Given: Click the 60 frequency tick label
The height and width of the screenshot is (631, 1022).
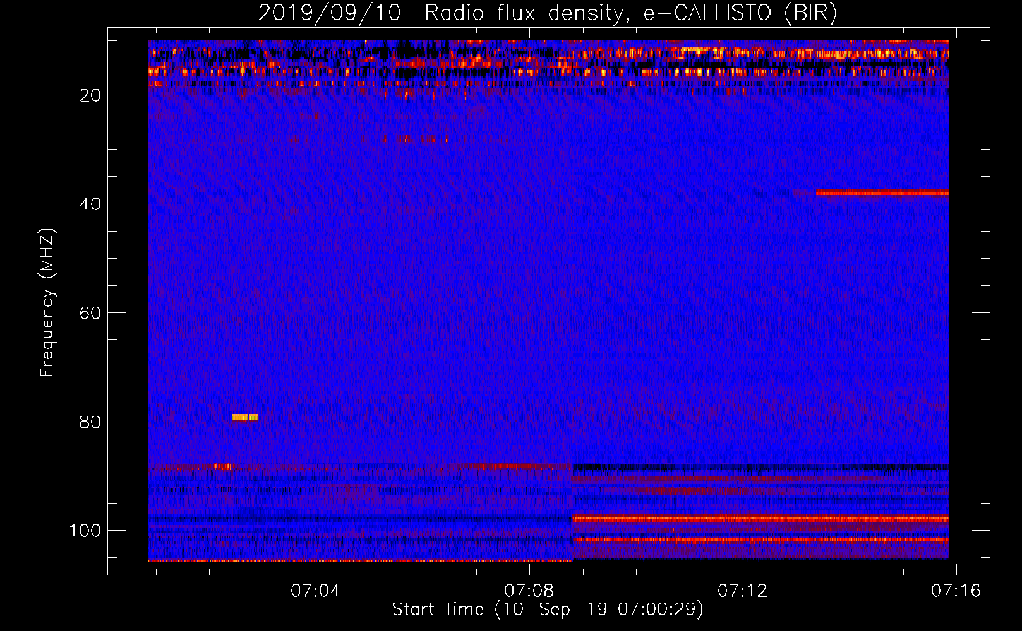Looking at the screenshot, I should click(91, 313).
